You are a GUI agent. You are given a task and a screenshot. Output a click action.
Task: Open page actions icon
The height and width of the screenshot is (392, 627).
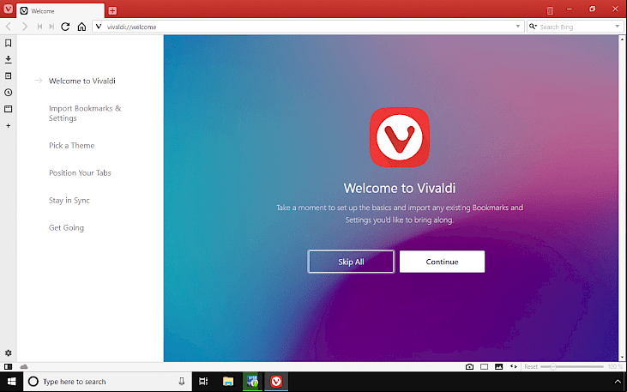click(514, 366)
